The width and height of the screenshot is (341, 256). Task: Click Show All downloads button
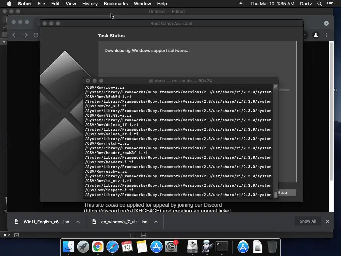pos(308,221)
